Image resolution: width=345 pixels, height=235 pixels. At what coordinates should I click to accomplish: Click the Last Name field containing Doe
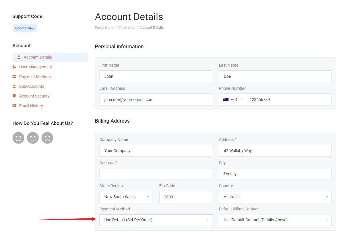[x=275, y=76]
